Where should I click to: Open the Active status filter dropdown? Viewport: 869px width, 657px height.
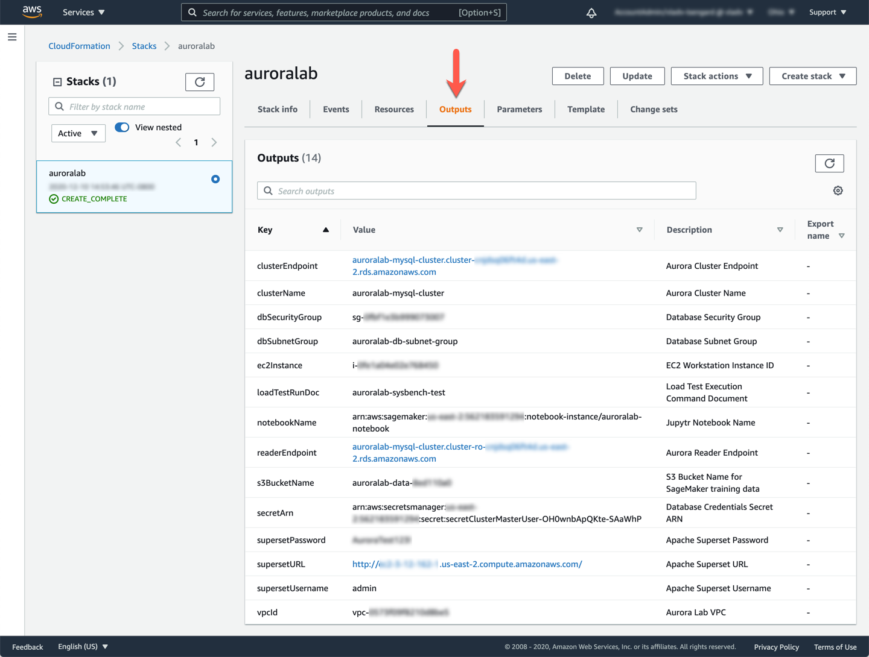point(78,133)
